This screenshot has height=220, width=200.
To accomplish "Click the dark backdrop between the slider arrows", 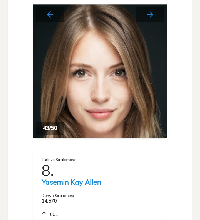I will 100,11.
